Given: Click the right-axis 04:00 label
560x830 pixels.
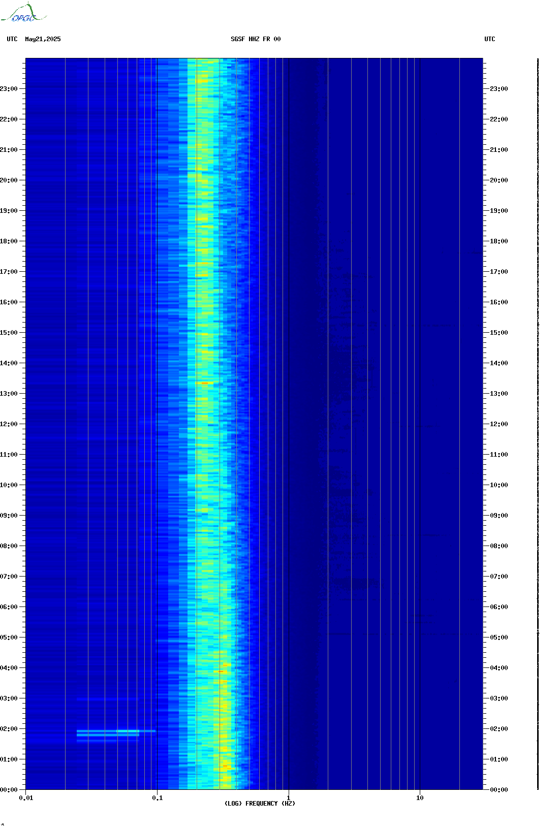Looking at the screenshot, I should [499, 668].
